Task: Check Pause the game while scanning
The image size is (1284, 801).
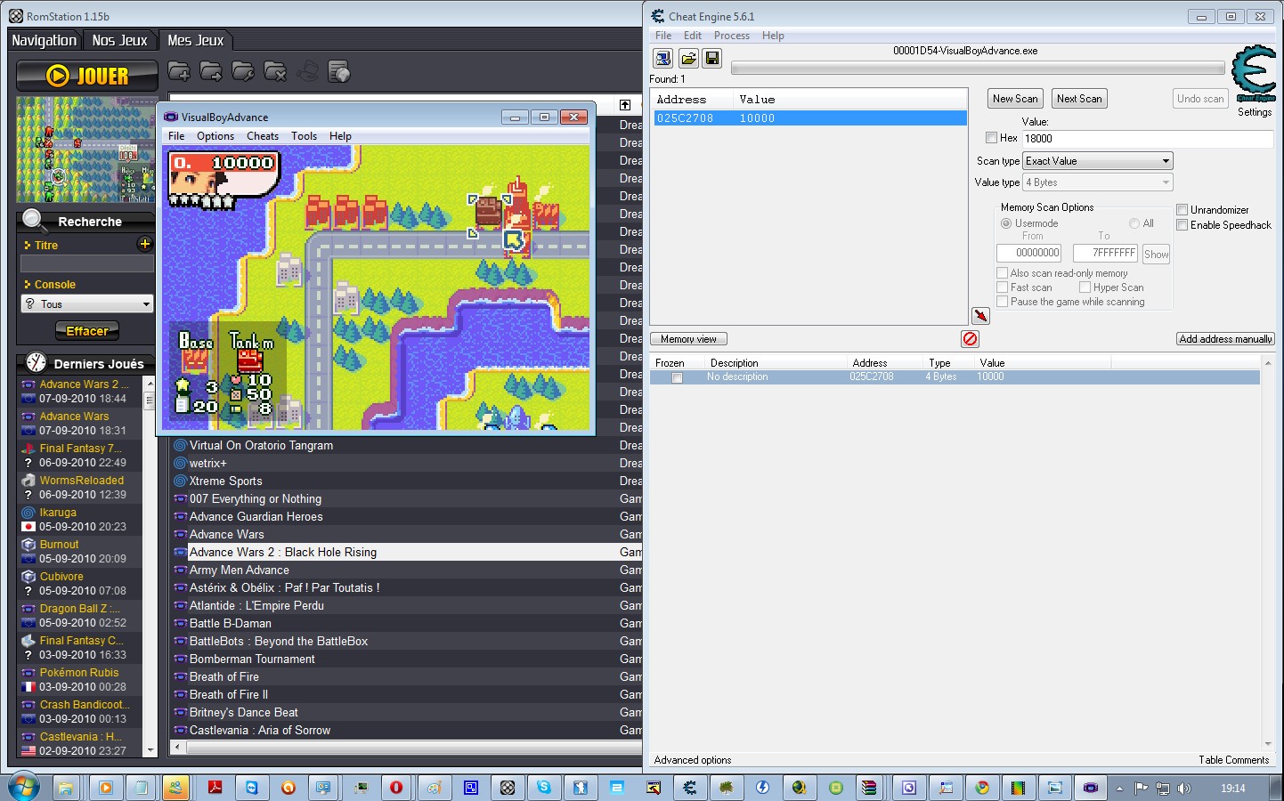Action: pos(1002,302)
